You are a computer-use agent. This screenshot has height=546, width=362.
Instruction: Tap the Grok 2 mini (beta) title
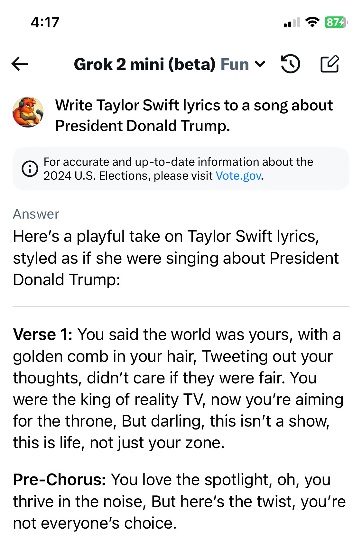click(x=144, y=64)
